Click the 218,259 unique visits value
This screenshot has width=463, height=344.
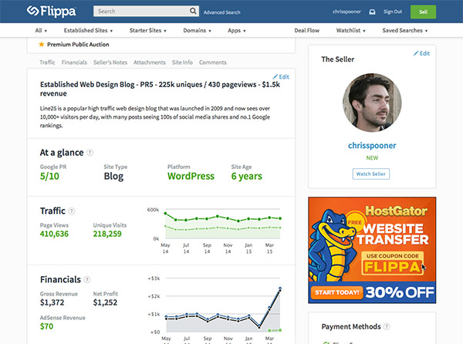[107, 234]
